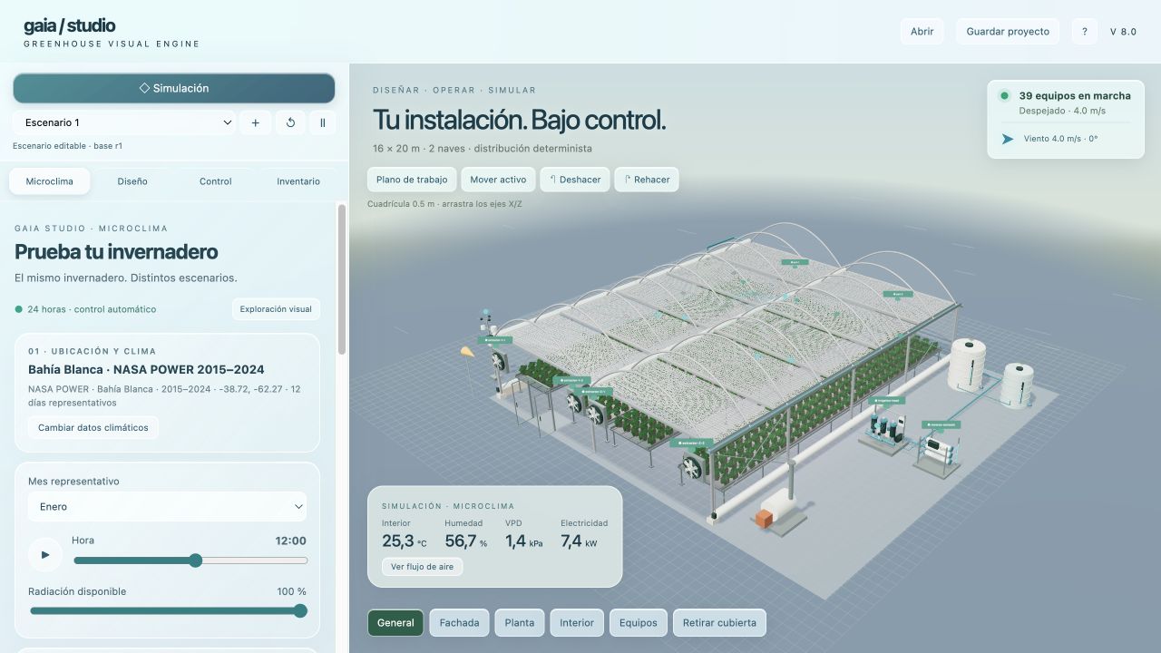Viewport: 1161px width, 653px height.
Task: Open the Escenario 1 dropdown
Action: click(124, 122)
